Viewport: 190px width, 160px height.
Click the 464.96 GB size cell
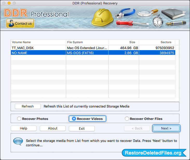click(x=124, y=48)
